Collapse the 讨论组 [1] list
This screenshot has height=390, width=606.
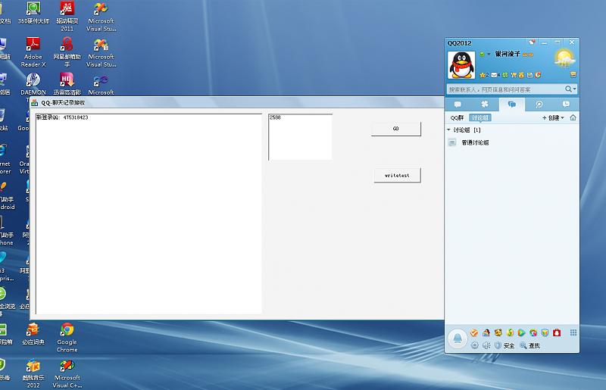pyautogui.click(x=448, y=129)
